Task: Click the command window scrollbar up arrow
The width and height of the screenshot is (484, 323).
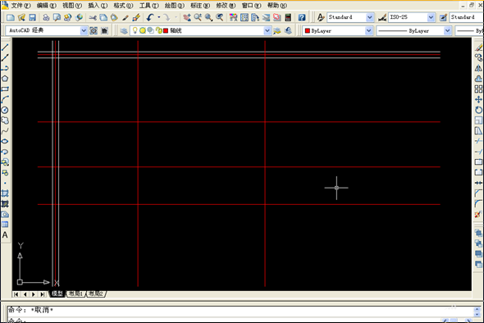Action: pos(477,310)
